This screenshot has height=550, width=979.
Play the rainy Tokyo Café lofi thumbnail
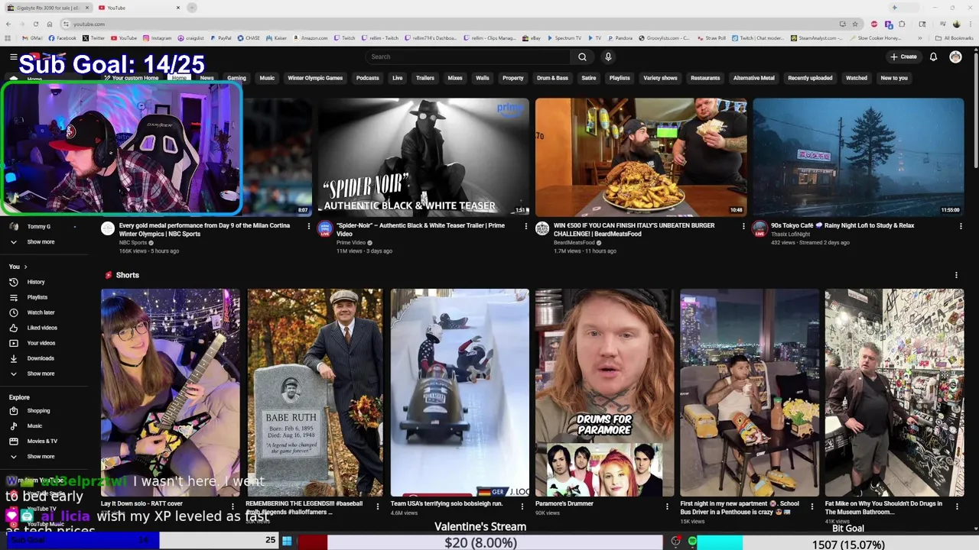tap(858, 157)
